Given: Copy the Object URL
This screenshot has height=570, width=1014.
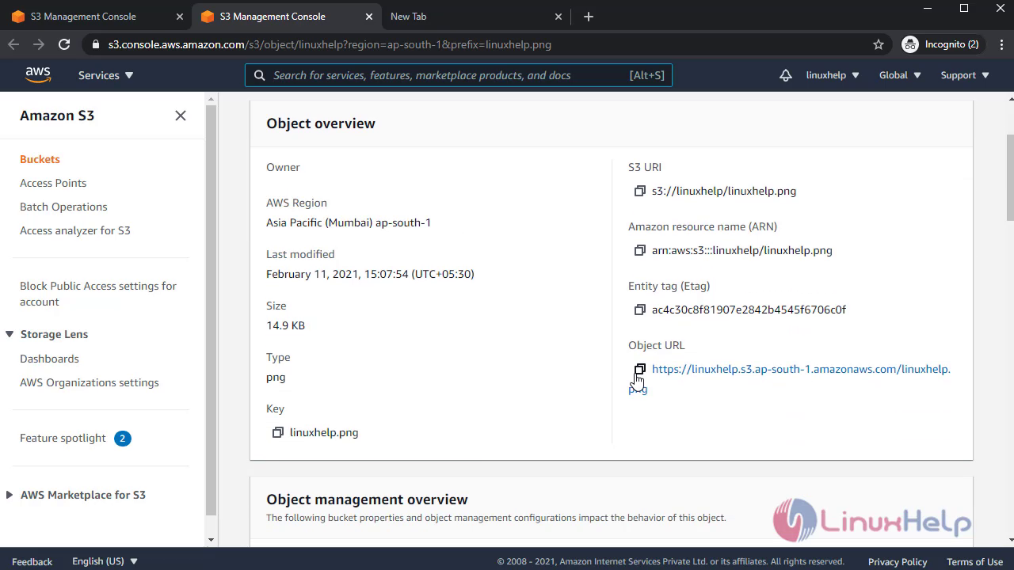Looking at the screenshot, I should click(640, 369).
